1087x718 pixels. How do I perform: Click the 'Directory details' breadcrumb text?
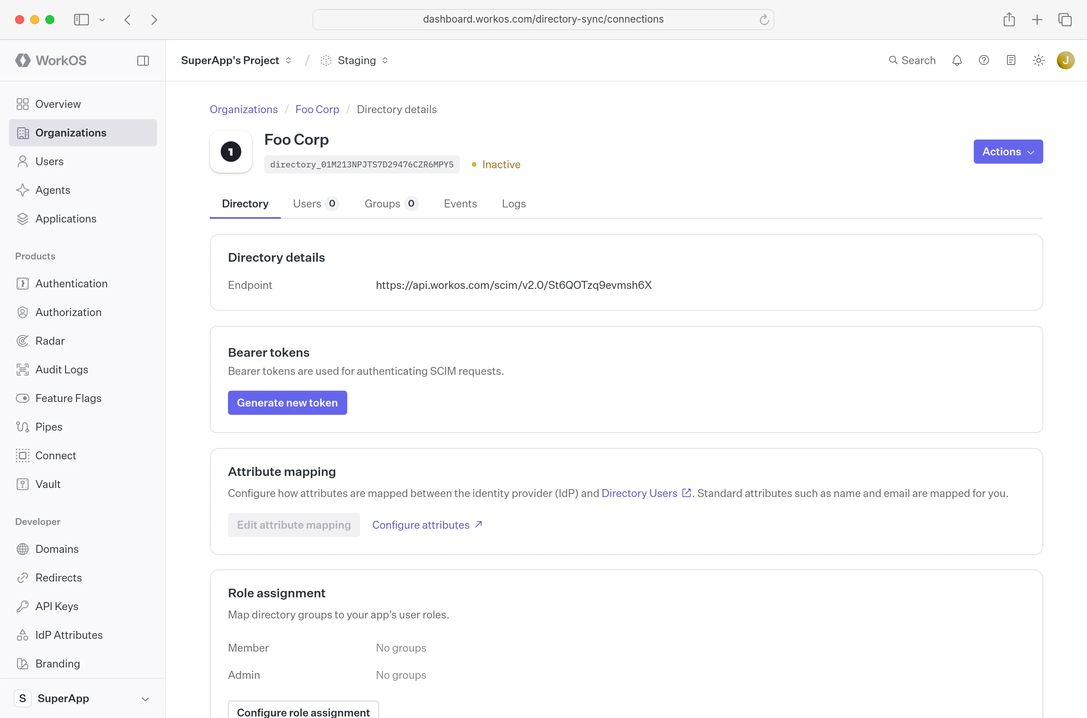tap(397, 109)
